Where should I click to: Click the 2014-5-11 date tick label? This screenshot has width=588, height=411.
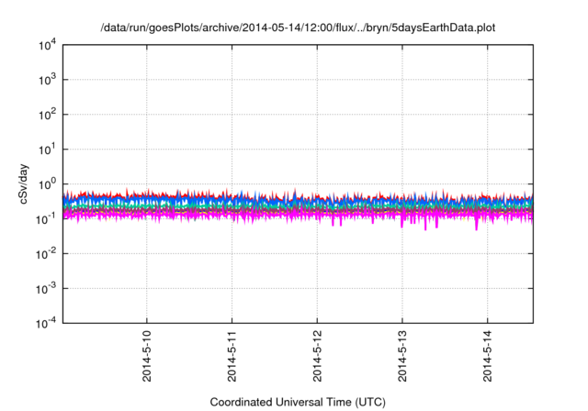pyautogui.click(x=232, y=356)
